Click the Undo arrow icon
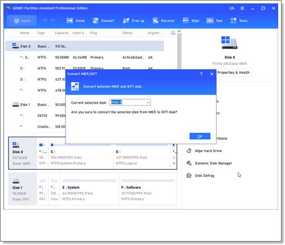This screenshot has height=245, width=285. 45,21
